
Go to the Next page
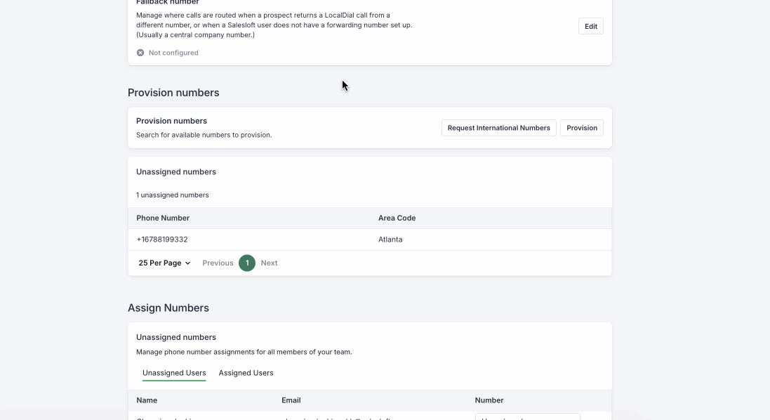(269, 263)
